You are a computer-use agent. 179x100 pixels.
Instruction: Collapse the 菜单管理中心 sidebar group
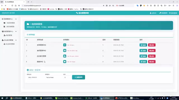[16, 19]
